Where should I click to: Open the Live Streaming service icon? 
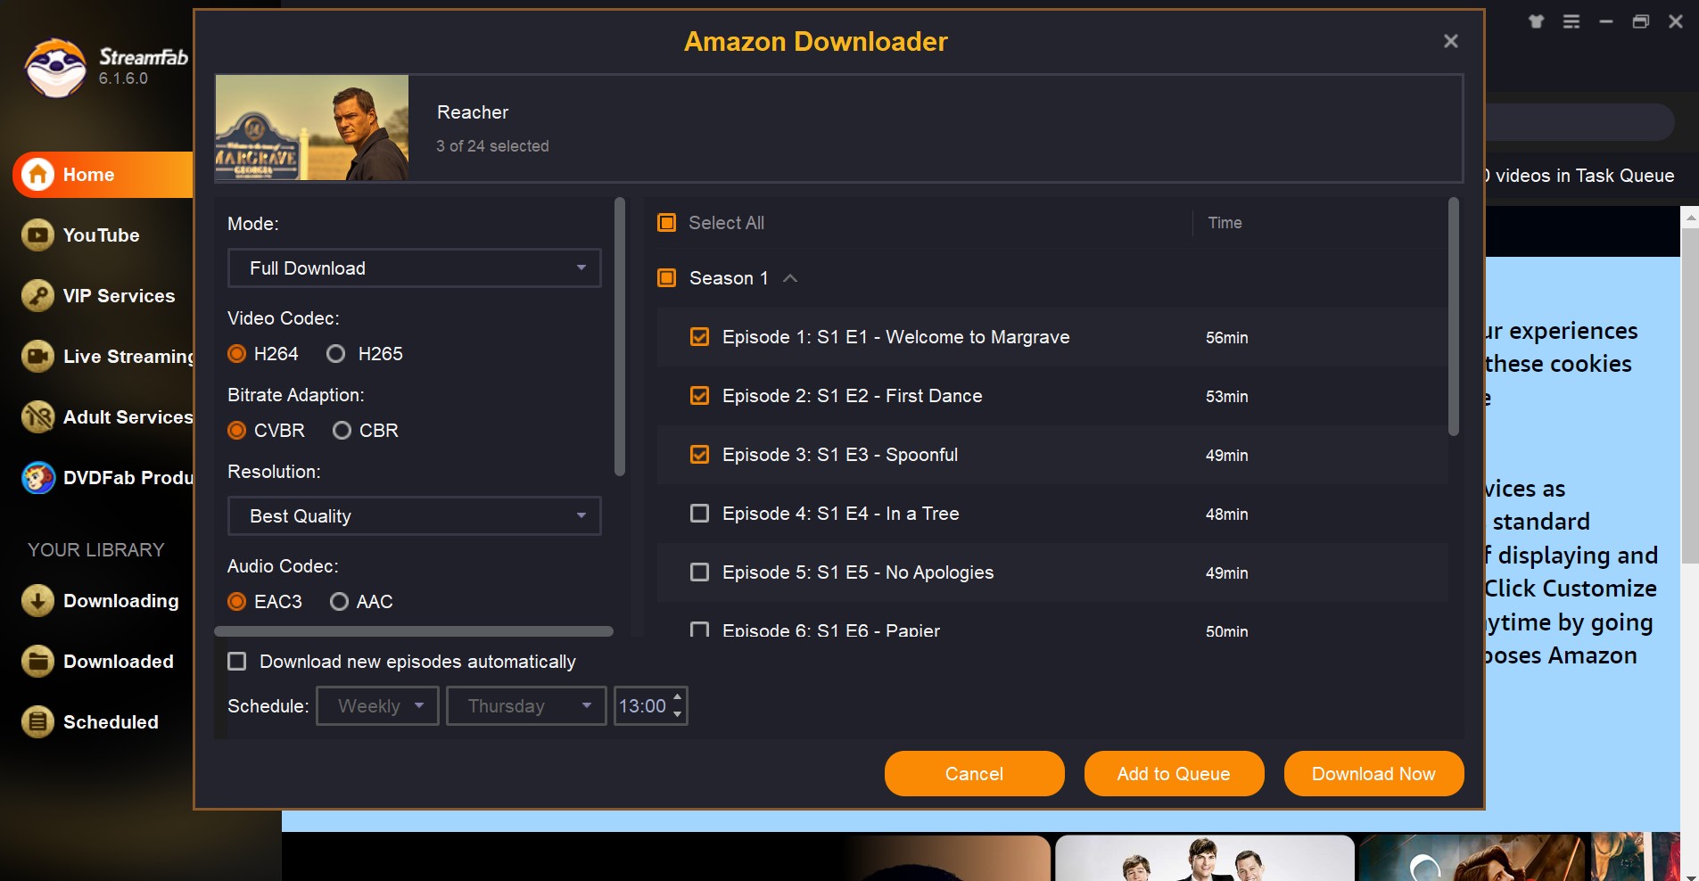[36, 356]
